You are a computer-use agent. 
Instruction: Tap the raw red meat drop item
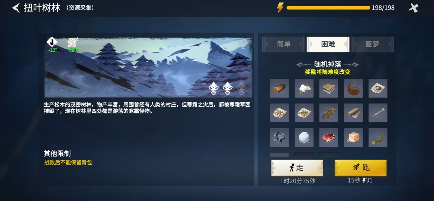pyautogui.click(x=328, y=137)
